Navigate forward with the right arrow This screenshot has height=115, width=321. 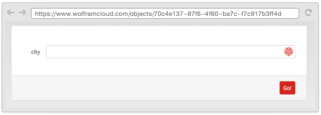click(23, 13)
